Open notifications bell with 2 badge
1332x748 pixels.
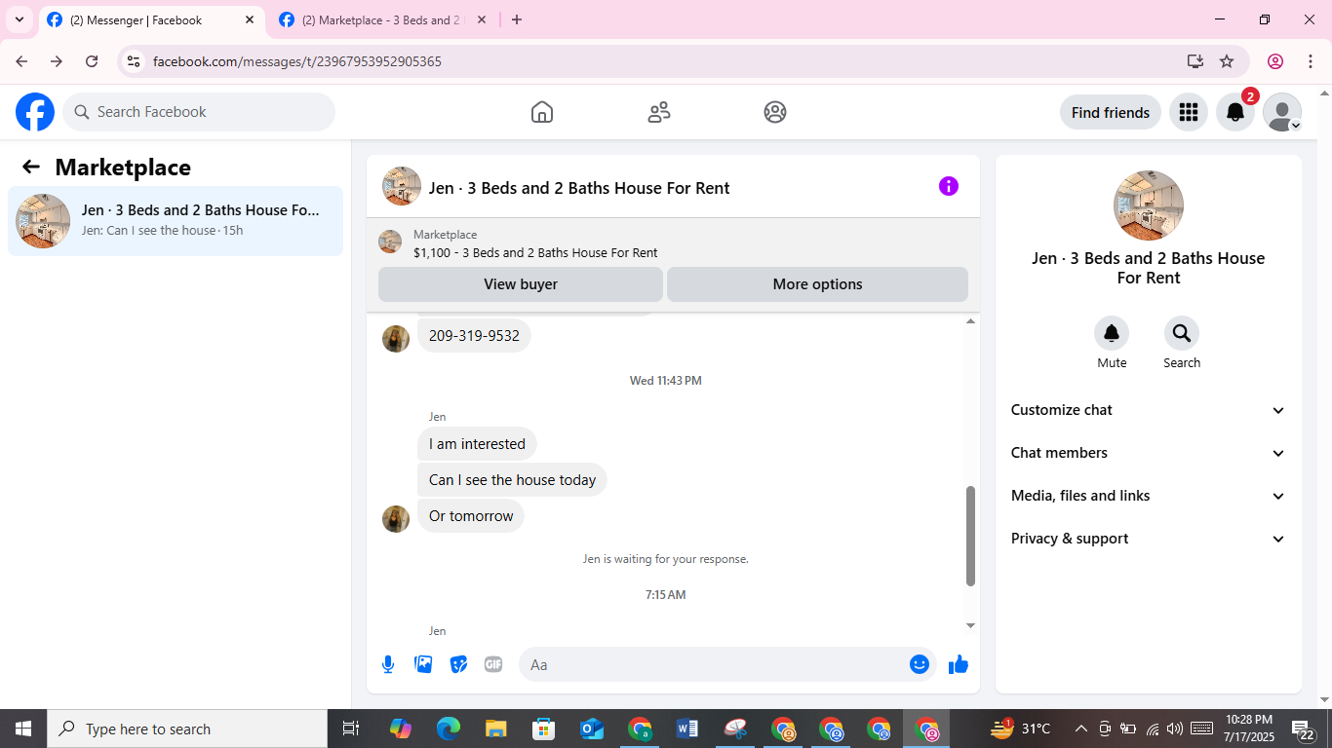[x=1235, y=112]
